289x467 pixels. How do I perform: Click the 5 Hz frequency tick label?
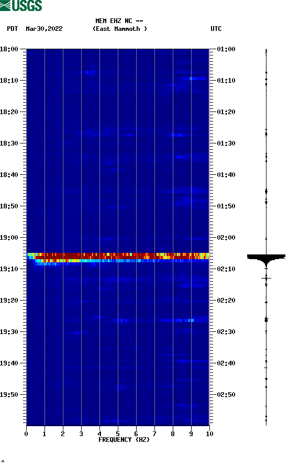tap(118, 434)
